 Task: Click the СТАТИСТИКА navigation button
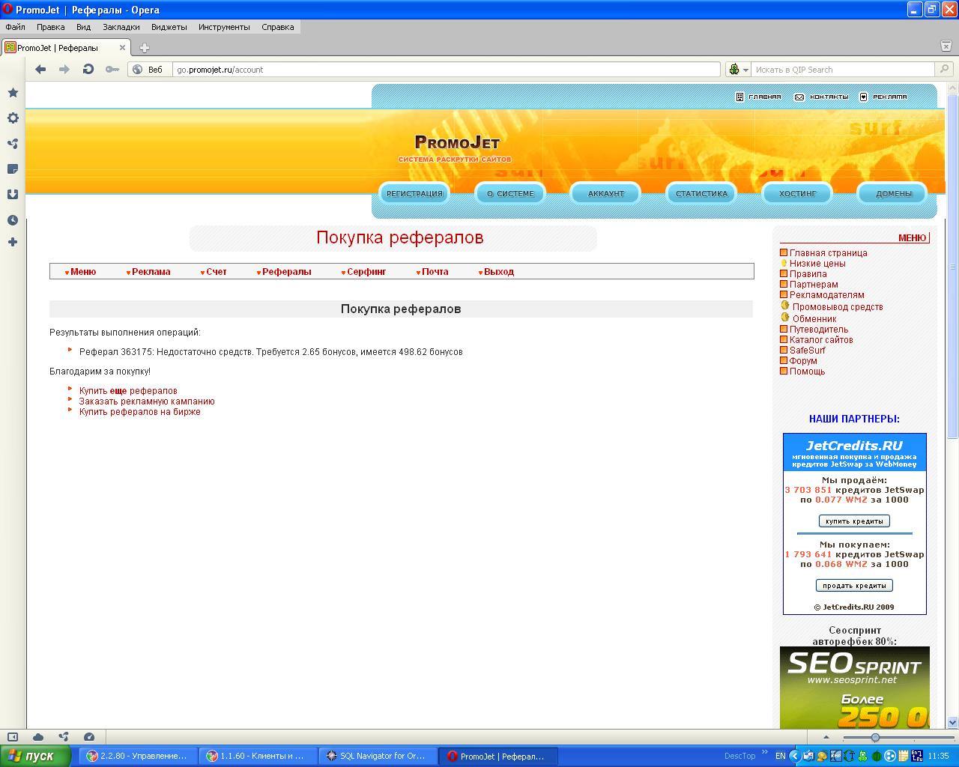click(x=701, y=193)
